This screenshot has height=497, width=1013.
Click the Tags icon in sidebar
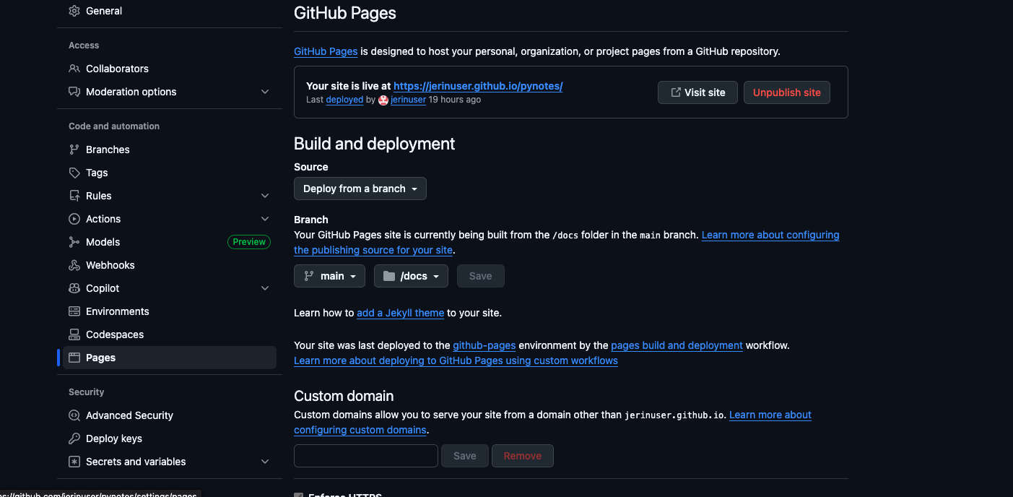point(74,173)
